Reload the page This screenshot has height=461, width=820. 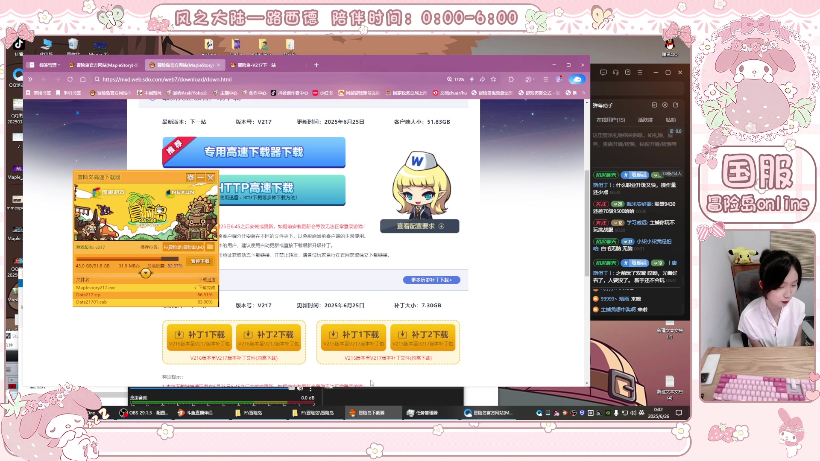70,79
